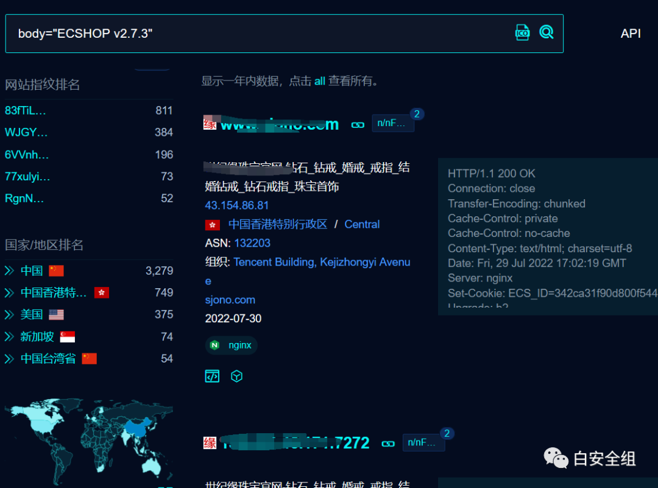This screenshot has height=488, width=658.
Task: Open IP address 43.154.86.81
Action: tap(236, 205)
